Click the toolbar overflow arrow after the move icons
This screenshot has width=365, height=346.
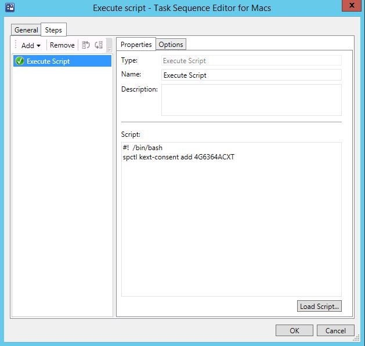coord(109,47)
